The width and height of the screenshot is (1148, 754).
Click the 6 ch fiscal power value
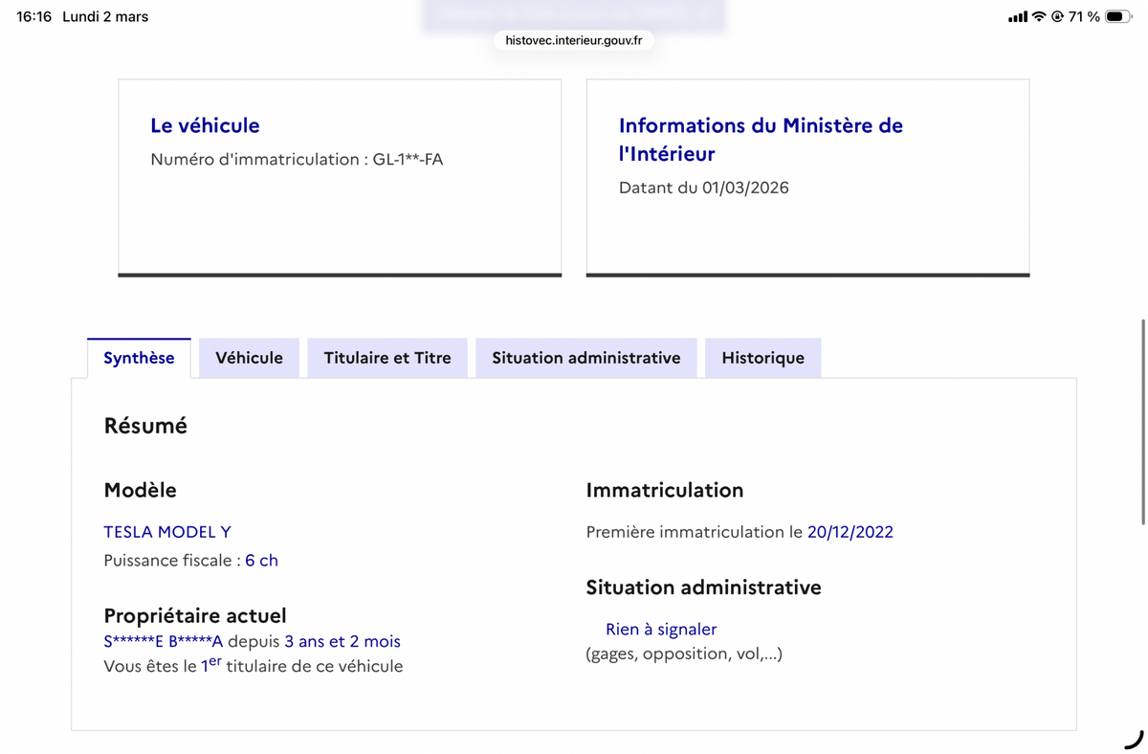point(261,561)
